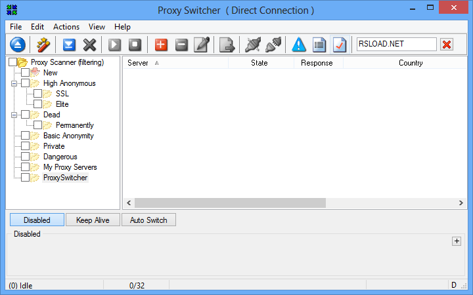473x295 pixels.
Task: Select the My Proxy Servers folder
Action: [x=70, y=167]
